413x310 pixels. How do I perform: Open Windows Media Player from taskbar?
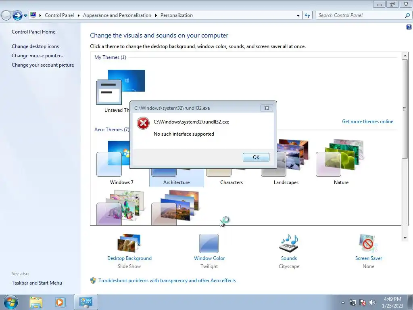coord(60,302)
